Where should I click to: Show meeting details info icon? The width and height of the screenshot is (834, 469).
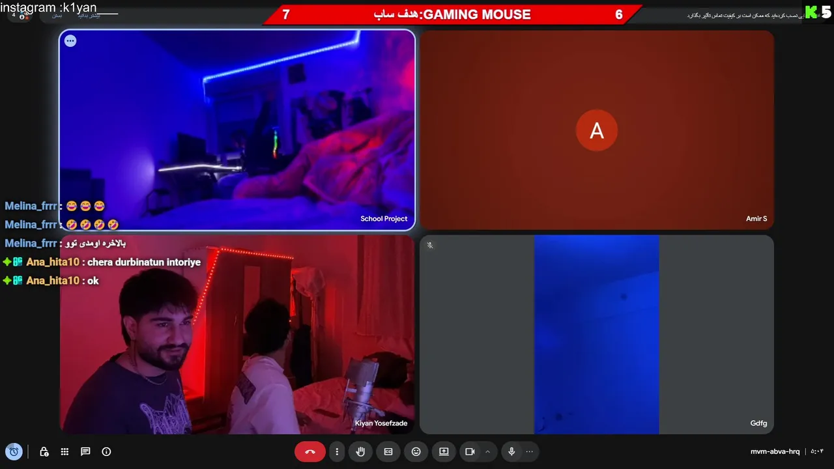107,451
